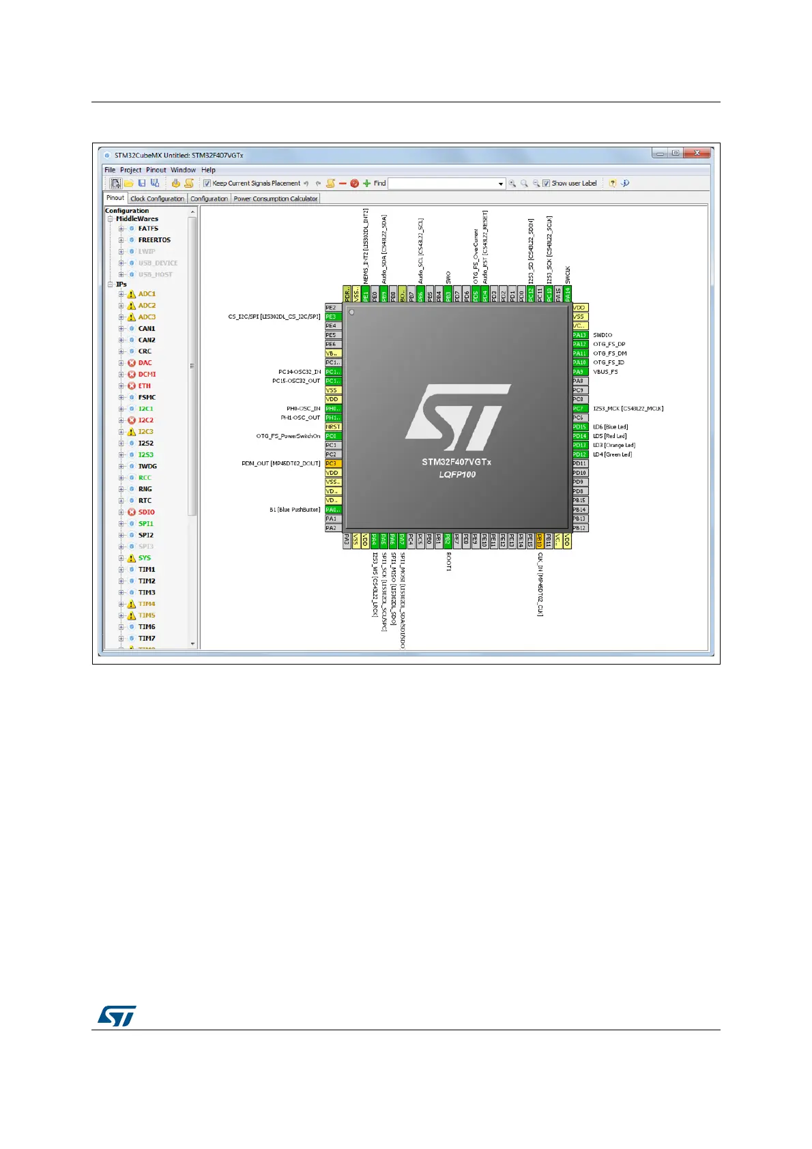The height and width of the screenshot is (1149, 812).
Task: Expand the FATFS tree node
Action: point(121,229)
